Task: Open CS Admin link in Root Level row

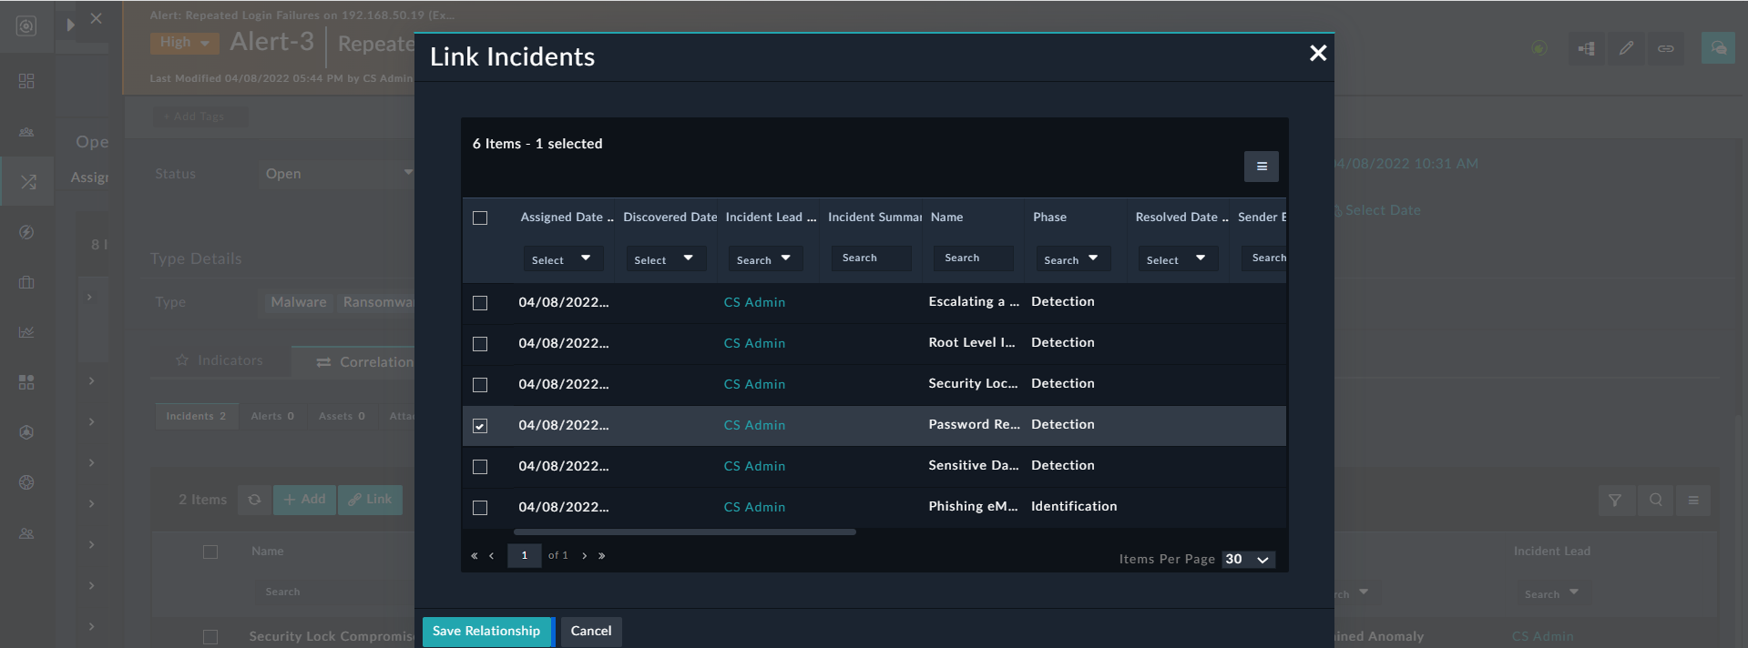Action: (x=754, y=343)
